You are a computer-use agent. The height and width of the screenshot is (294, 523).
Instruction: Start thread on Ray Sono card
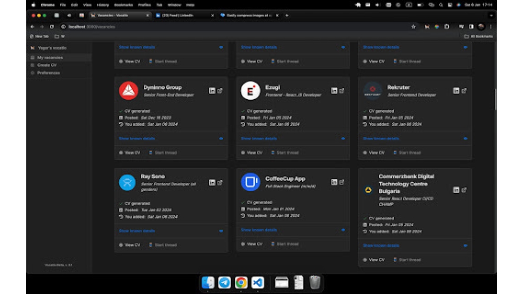click(163, 245)
